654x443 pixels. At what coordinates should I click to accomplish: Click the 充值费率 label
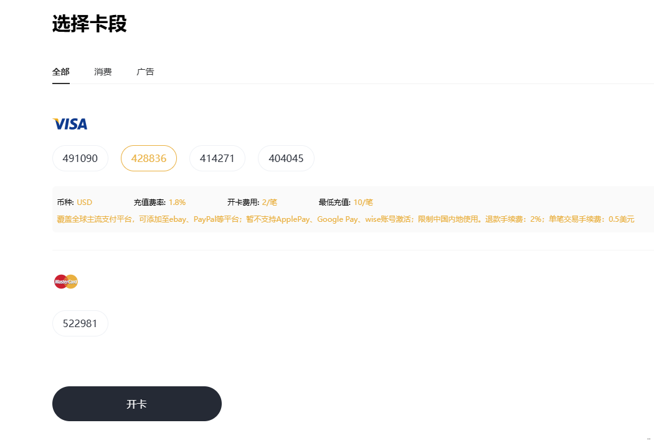click(x=149, y=202)
